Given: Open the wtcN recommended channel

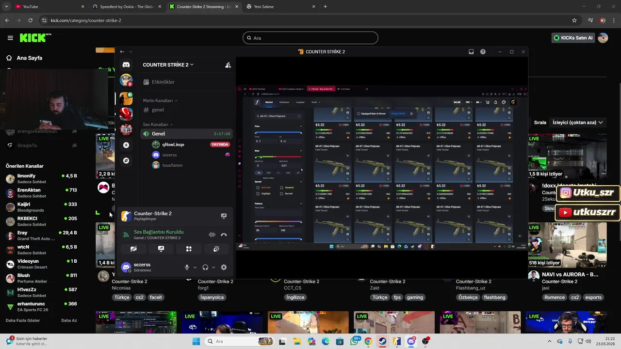Looking at the screenshot, I should click(x=41, y=250).
